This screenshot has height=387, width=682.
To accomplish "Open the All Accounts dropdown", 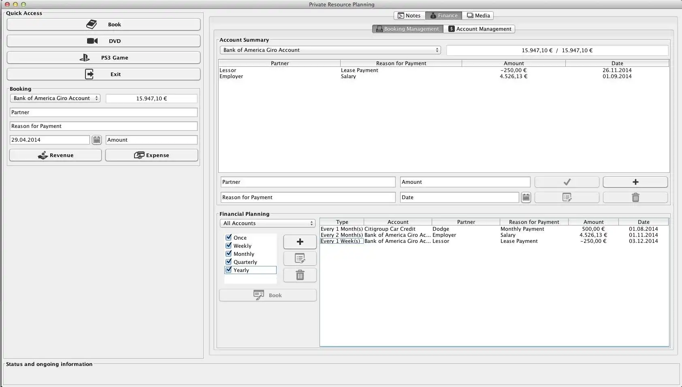I will (x=267, y=223).
